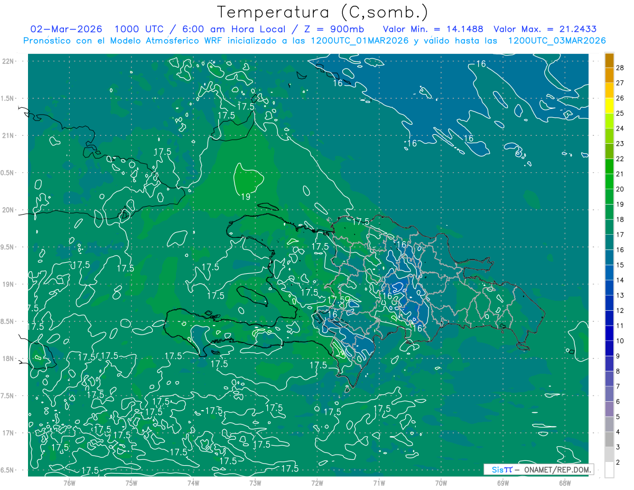The image size is (634, 490).
Task: Click the "70W" longitude axis label
Action: point(441,483)
